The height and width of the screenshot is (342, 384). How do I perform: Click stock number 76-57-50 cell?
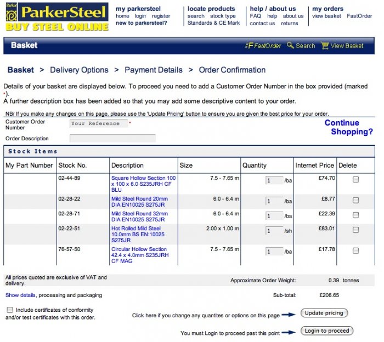pos(69,249)
